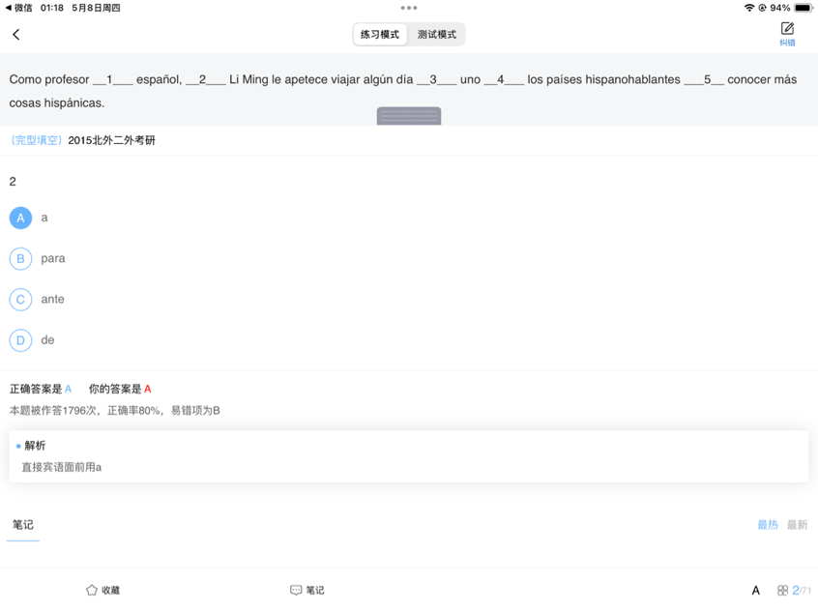Tap the battery indicator in status bar

803,8
